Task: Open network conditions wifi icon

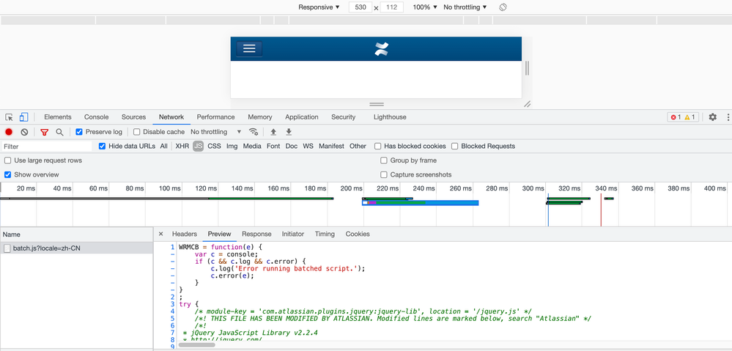Action: (254, 132)
